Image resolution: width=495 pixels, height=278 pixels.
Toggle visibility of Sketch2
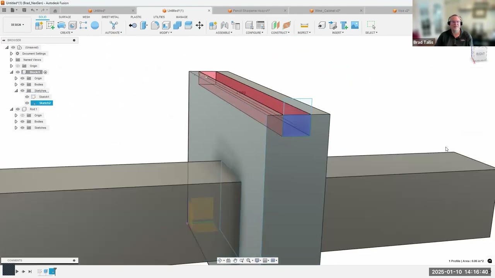[x=27, y=103]
